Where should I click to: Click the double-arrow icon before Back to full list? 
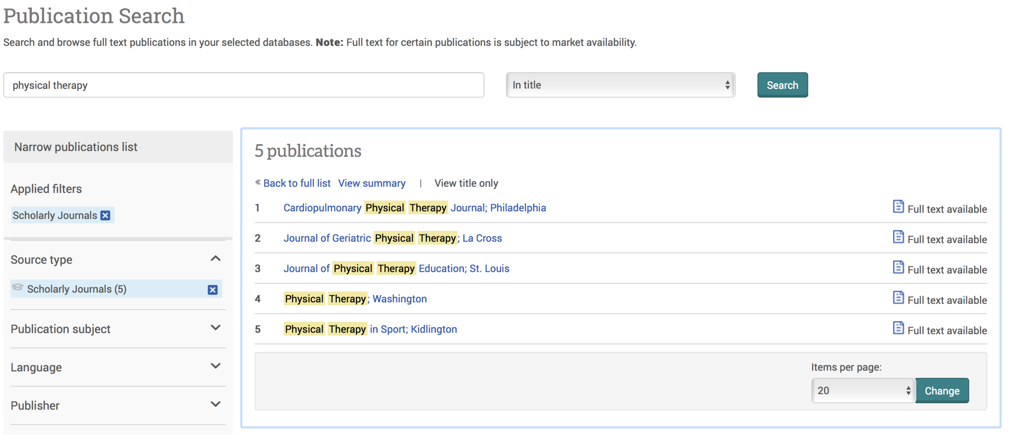[x=258, y=182]
